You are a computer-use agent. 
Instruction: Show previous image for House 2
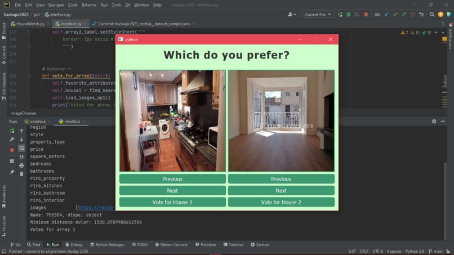click(x=281, y=179)
